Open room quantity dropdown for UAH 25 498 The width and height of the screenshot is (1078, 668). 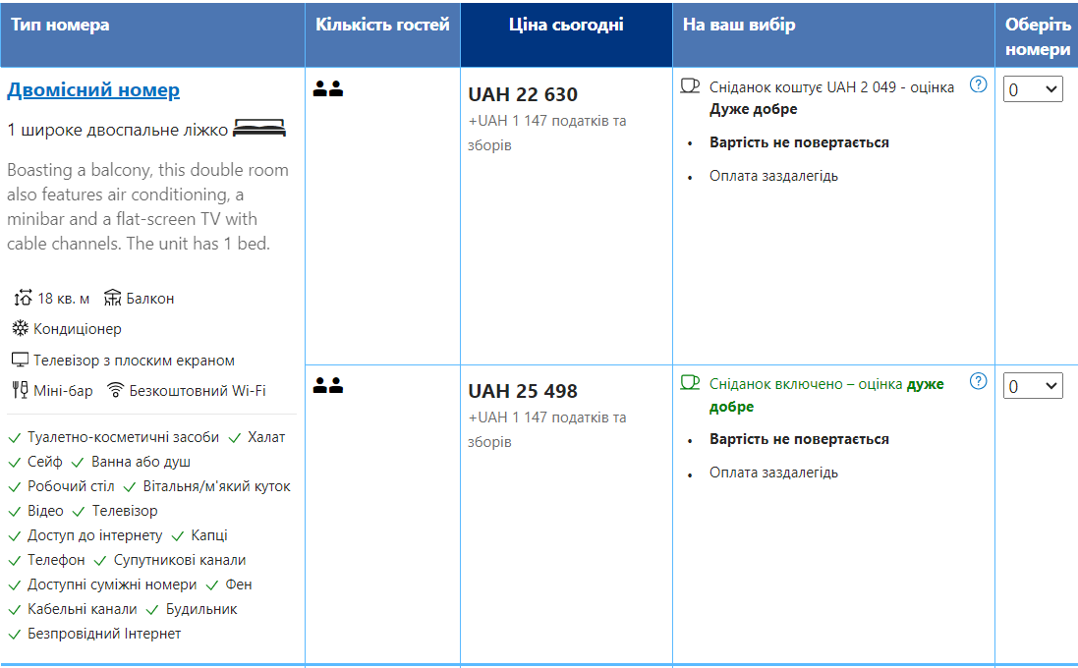[x=1033, y=386]
